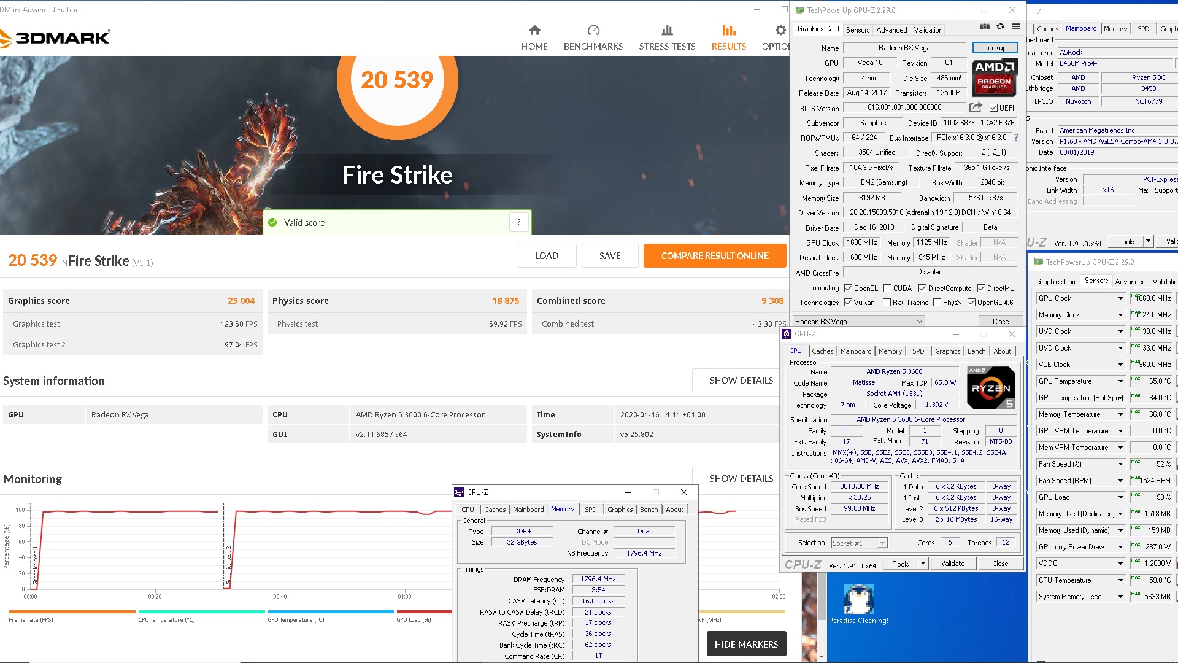
Task: Expand the GPU Temperature sensor dropdown
Action: [x=1120, y=381]
